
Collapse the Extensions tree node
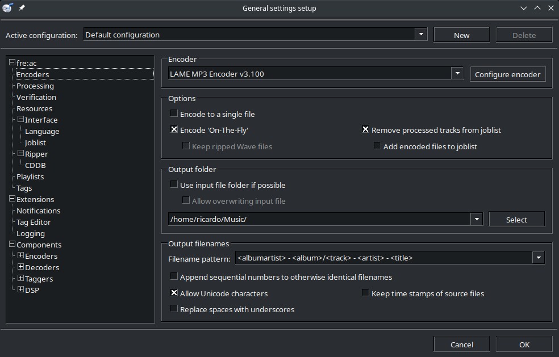[12, 199]
